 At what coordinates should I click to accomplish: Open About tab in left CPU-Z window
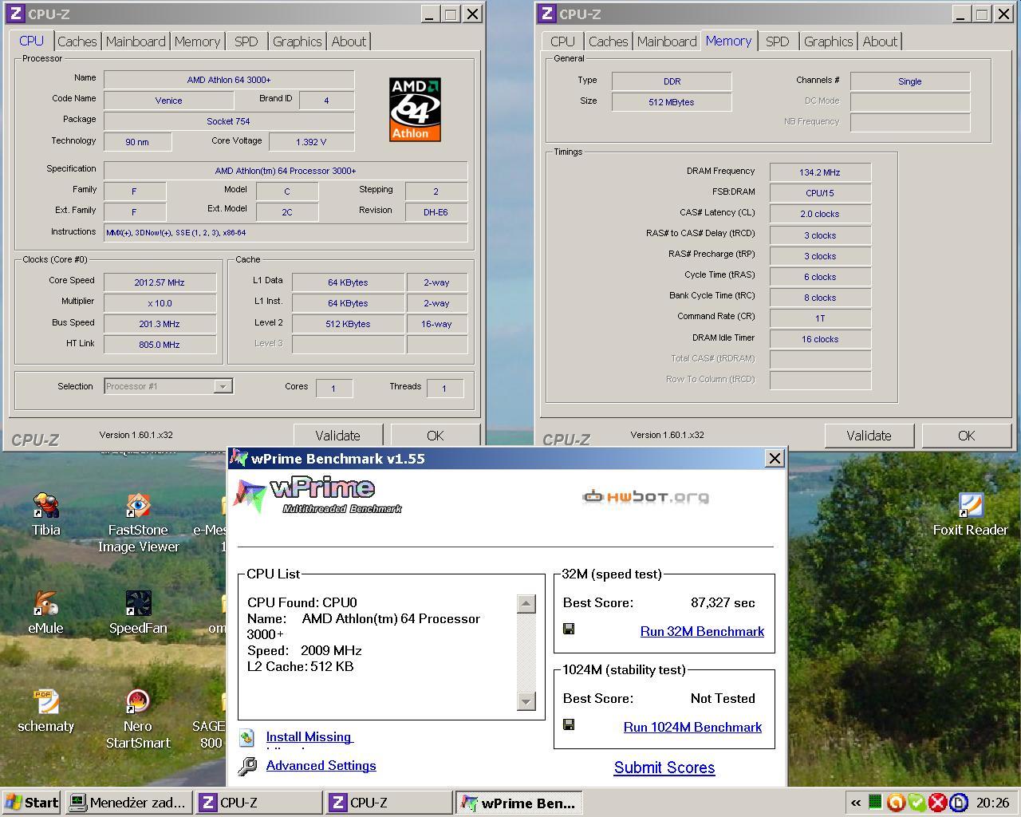click(x=349, y=41)
